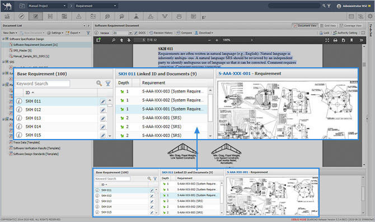Switch PDF viewer to presentation mode
Screen dimensions: 375x222
tap(327, 40)
